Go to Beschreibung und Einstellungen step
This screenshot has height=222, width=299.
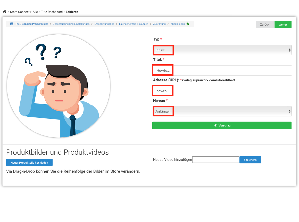(71, 24)
